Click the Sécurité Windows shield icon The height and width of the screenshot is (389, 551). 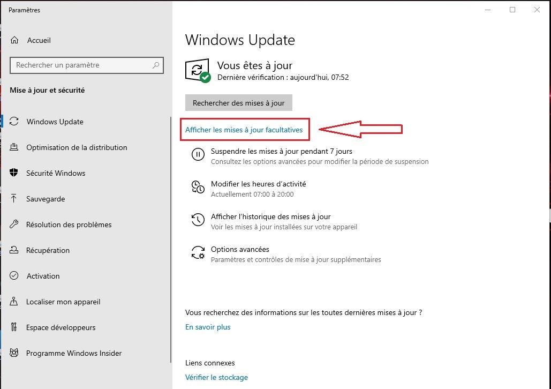(14, 173)
